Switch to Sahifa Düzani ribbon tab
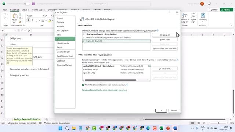Image resolution: width=235 pixels, height=132 pixels. pos(39,10)
